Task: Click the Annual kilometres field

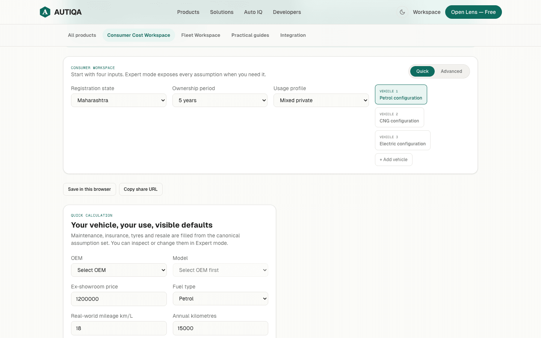Action: click(x=221, y=328)
